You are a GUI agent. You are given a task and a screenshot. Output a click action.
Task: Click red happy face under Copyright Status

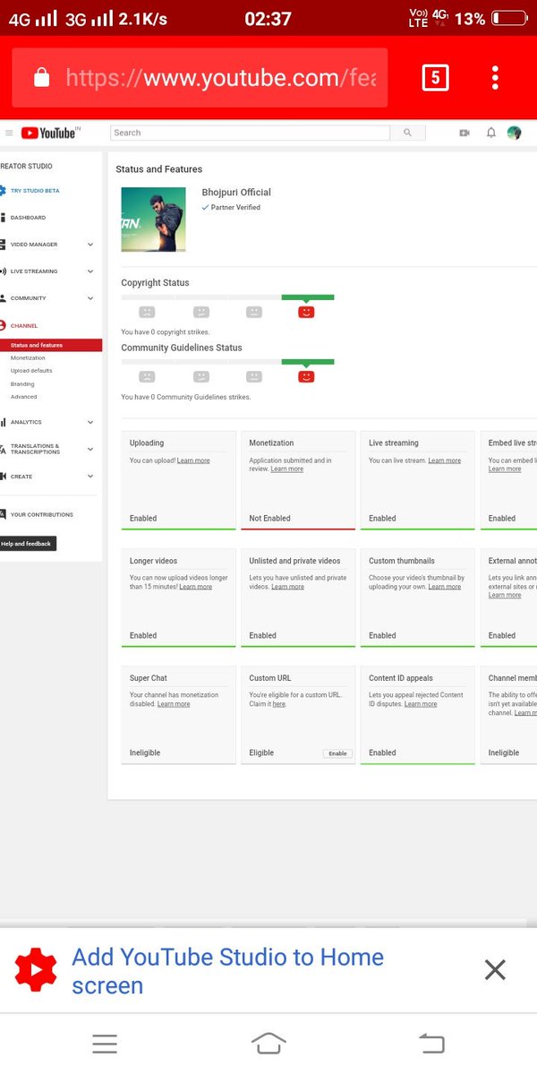pos(306,313)
